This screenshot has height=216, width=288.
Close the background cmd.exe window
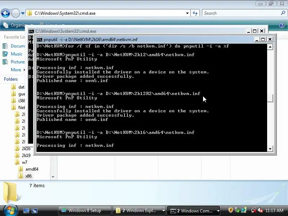262,31
